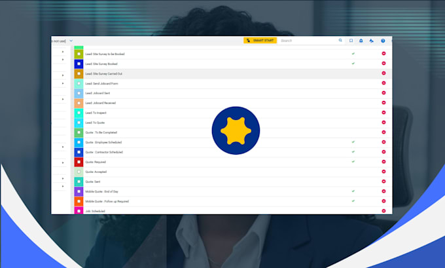Check the 'Lead: Send Jobcard Form' checkbox

(x=79, y=83)
